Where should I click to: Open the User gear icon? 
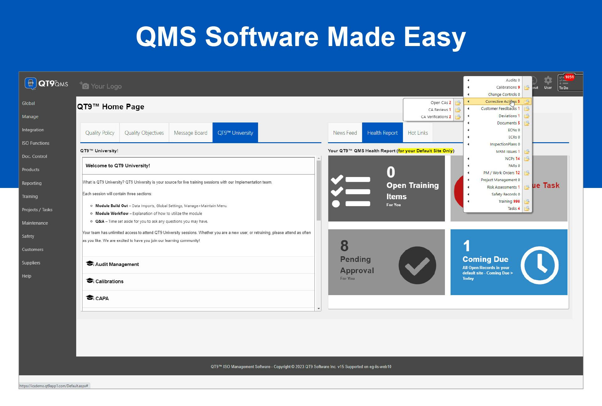point(548,81)
